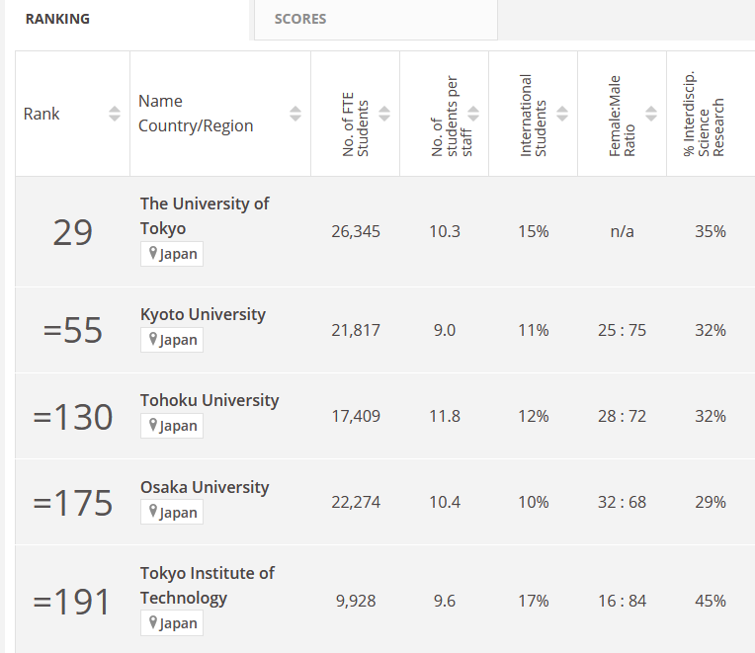The height and width of the screenshot is (653, 755).
Task: Select international students value 17%
Action: click(534, 601)
